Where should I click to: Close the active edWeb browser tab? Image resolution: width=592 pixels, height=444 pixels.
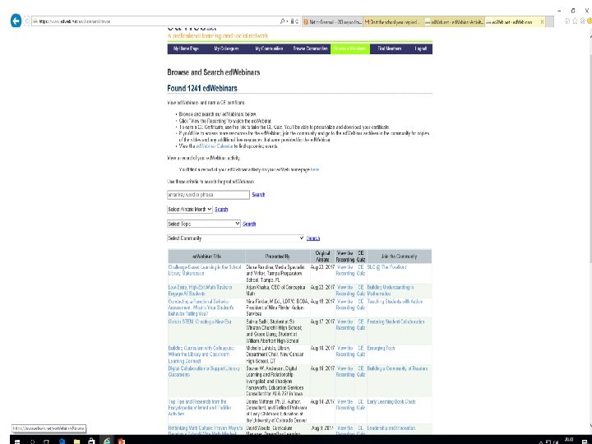pyautogui.click(x=542, y=22)
